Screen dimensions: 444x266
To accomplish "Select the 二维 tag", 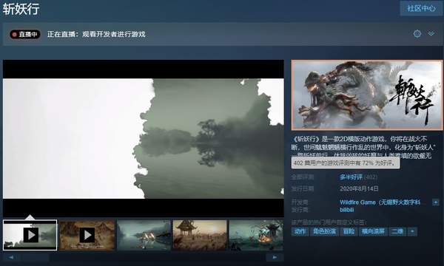I will coord(397,231).
